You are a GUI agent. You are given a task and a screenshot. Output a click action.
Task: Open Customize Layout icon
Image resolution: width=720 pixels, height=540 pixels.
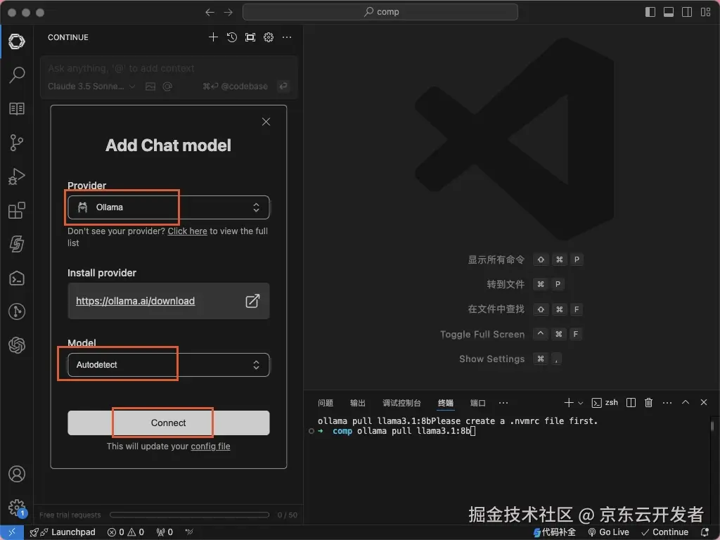[706, 13]
